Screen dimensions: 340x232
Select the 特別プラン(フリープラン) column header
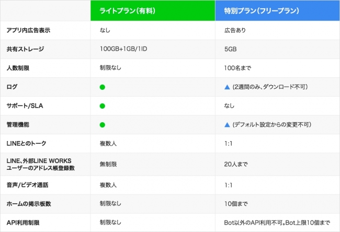(x=277, y=10)
